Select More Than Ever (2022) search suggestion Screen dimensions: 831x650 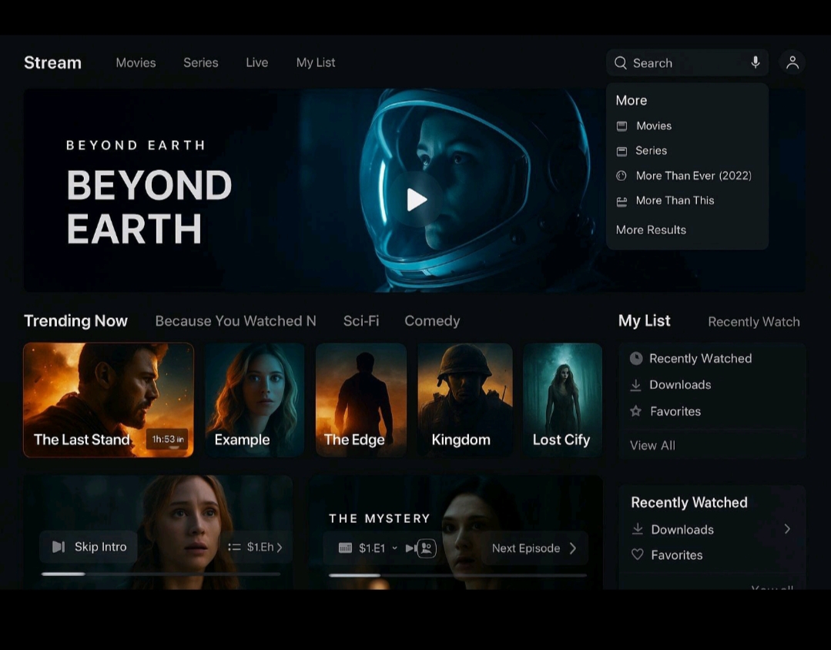(x=692, y=176)
